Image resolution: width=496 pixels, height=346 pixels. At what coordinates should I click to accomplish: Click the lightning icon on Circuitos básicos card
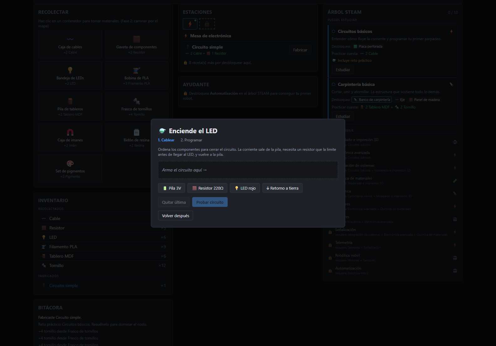click(451, 31)
